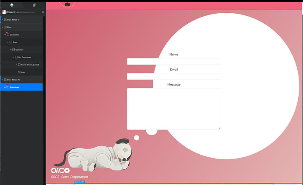The width and height of the screenshot is (303, 185).
Task: Collapse the Bloc #bloc-13 layer
Action: click(x=2, y=80)
